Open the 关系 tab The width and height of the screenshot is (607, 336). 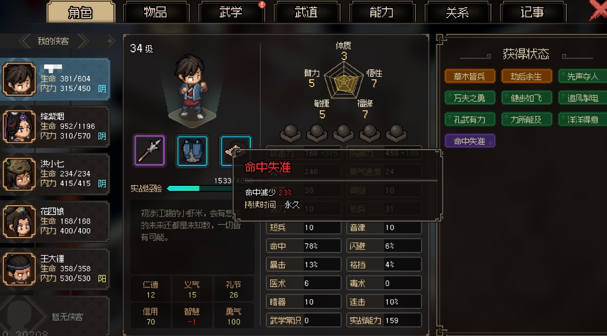pyautogui.click(x=457, y=12)
